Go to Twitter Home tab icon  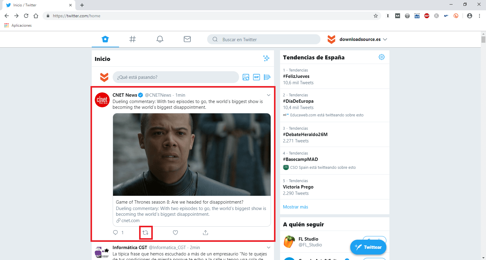coord(105,39)
